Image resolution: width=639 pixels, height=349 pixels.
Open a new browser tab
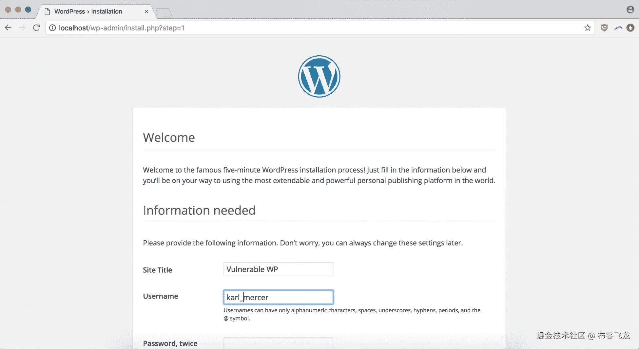[164, 12]
